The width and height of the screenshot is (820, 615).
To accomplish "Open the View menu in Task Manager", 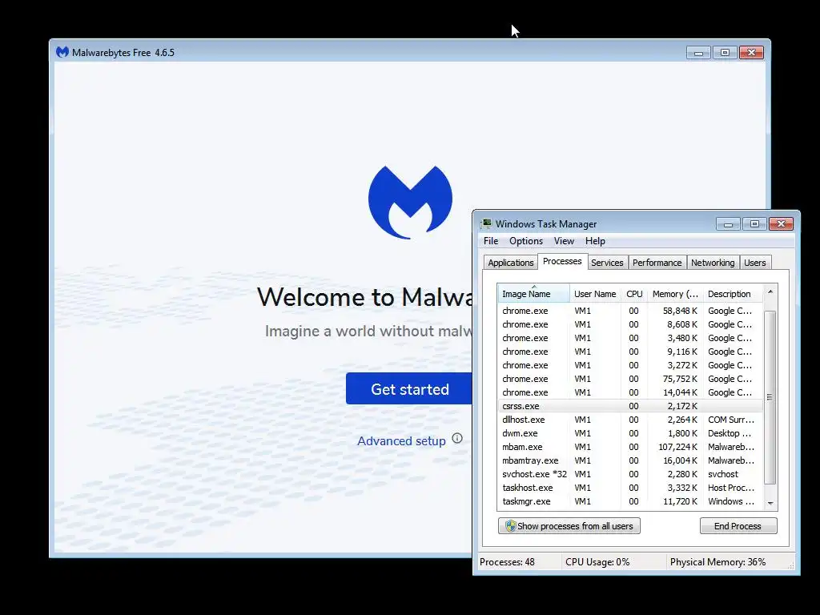I will pos(564,241).
